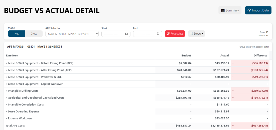The image size is (276, 130).
Task: Expand the Lease Operating Expense row
Action: click(x=6, y=111)
